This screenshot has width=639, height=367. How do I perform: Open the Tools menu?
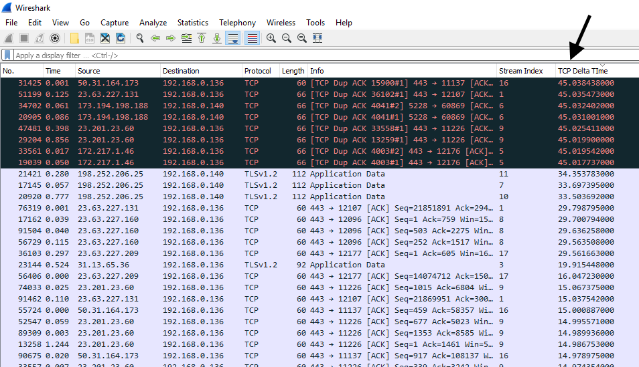(x=315, y=23)
